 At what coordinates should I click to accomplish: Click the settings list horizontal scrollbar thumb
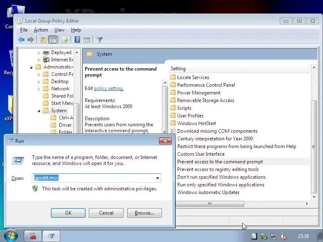(x=210, y=204)
